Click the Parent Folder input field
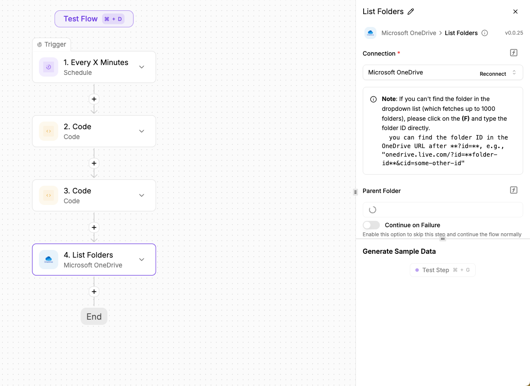 442,210
